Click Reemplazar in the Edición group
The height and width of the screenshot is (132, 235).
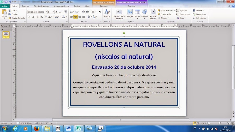[199, 14]
